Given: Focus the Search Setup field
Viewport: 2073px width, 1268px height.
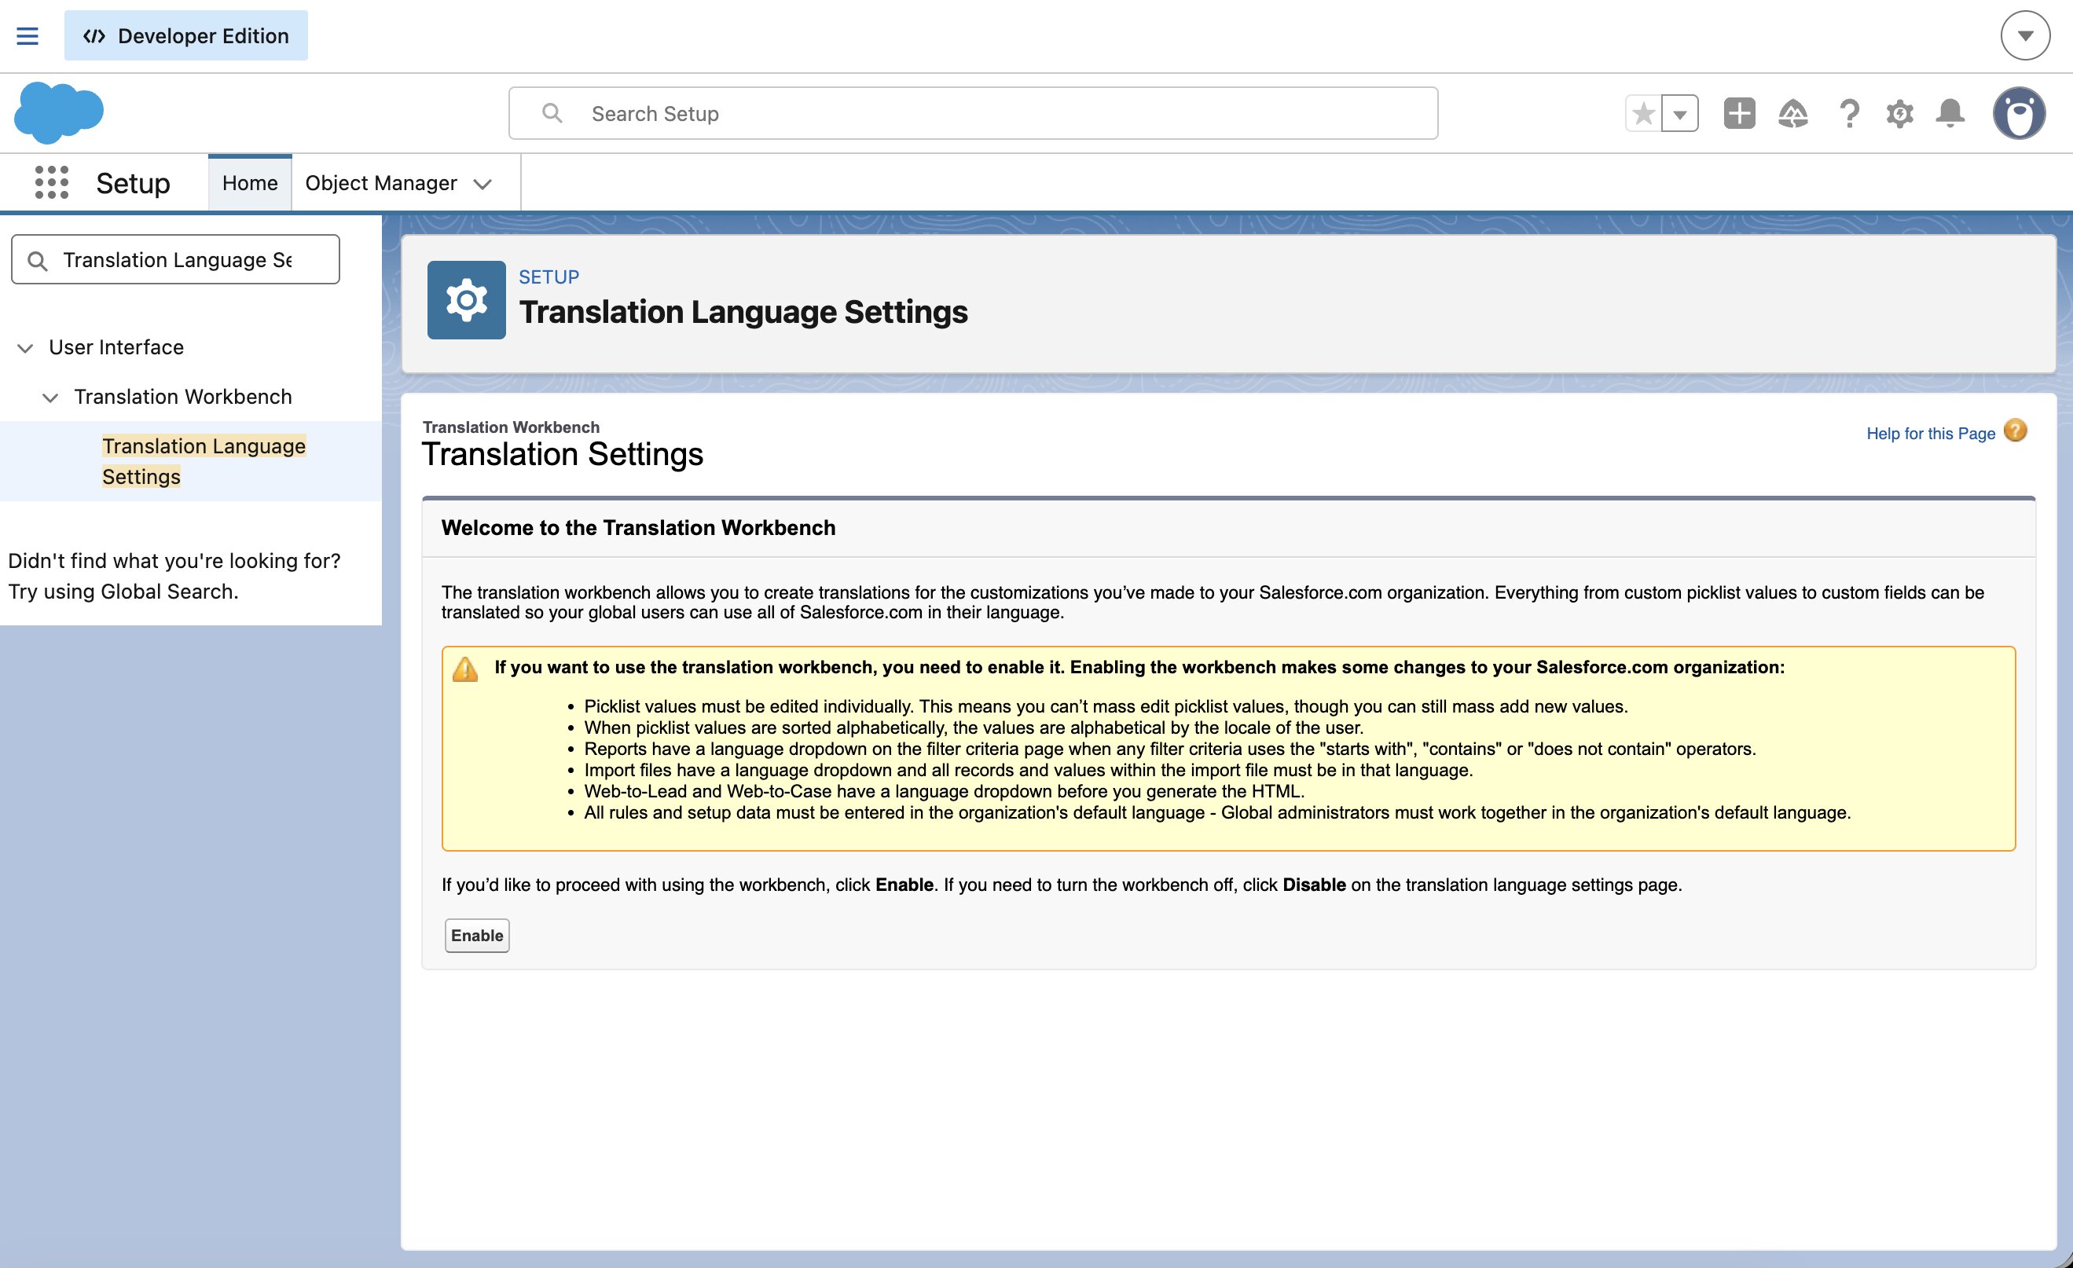Looking at the screenshot, I should 974,113.
